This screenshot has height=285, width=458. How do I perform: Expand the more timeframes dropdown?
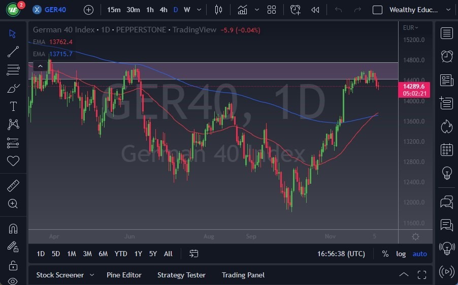pos(199,10)
